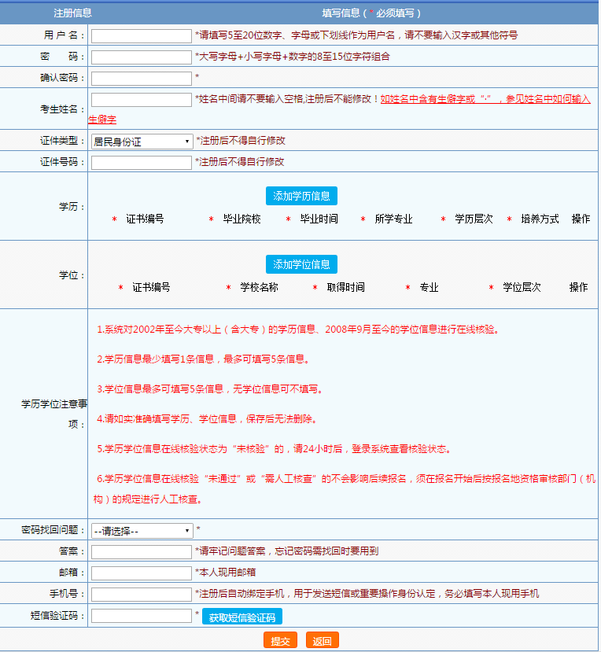
Task: Submit the form with 提交 button
Action: pos(280,641)
